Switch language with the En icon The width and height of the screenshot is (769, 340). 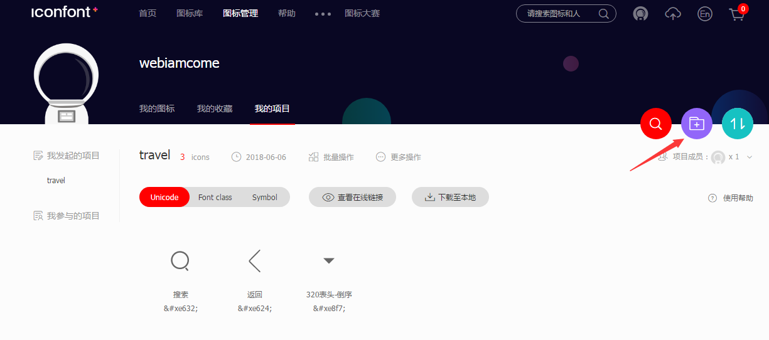point(705,14)
